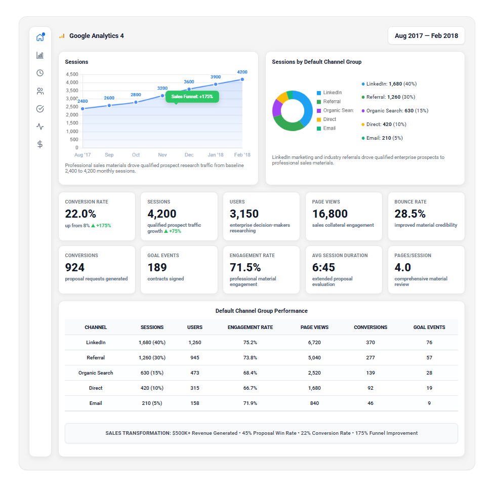The height and width of the screenshot is (494, 494).
Task: Open the bar chart reports icon in sidebar
Action: pyautogui.click(x=40, y=55)
